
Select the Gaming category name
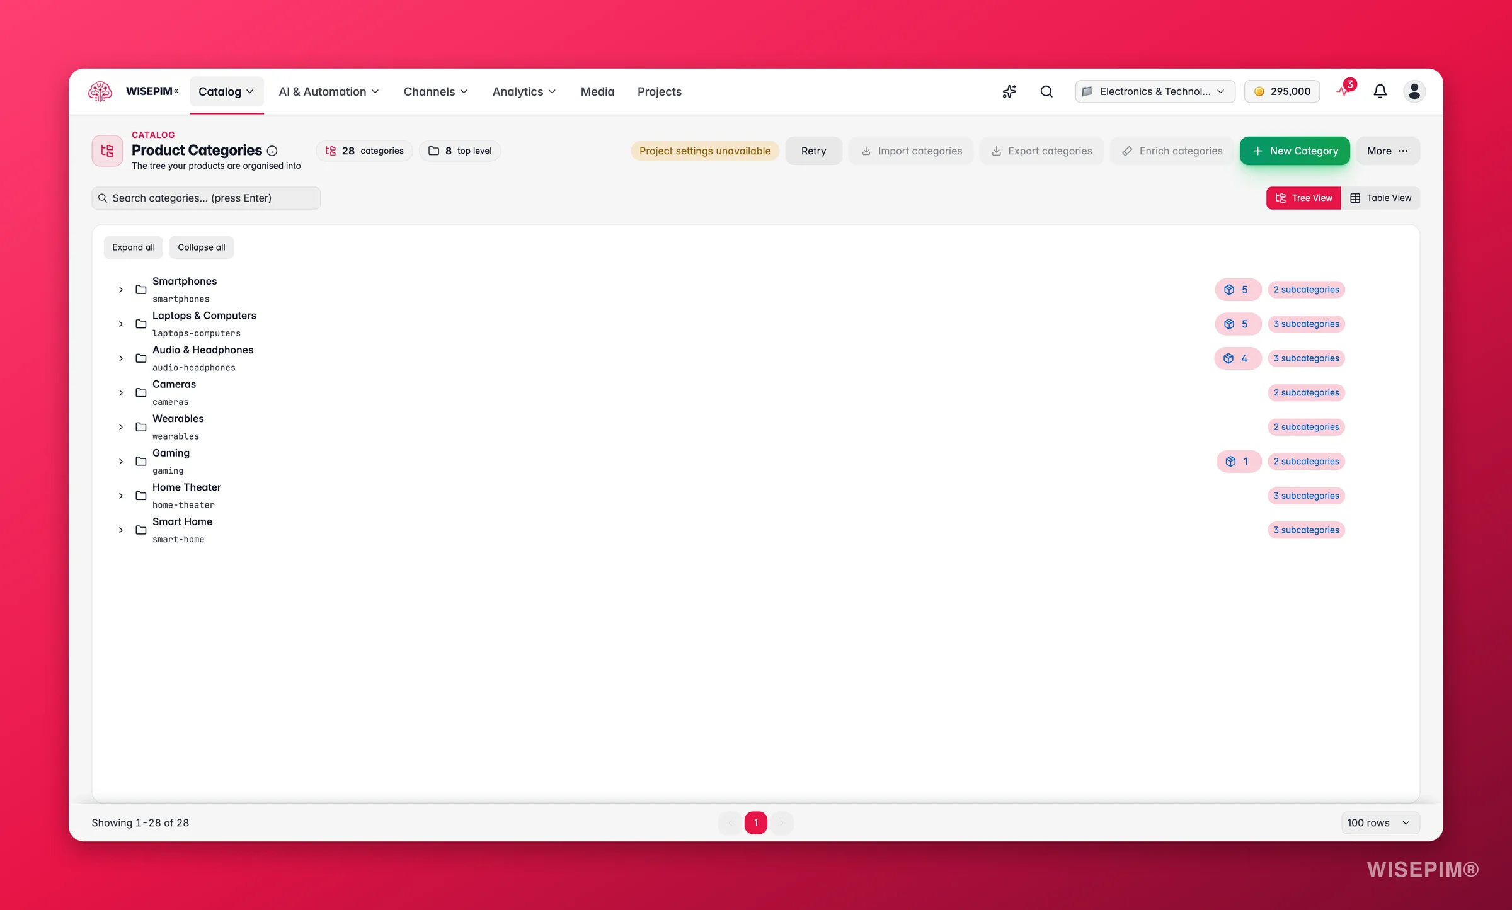click(x=171, y=453)
